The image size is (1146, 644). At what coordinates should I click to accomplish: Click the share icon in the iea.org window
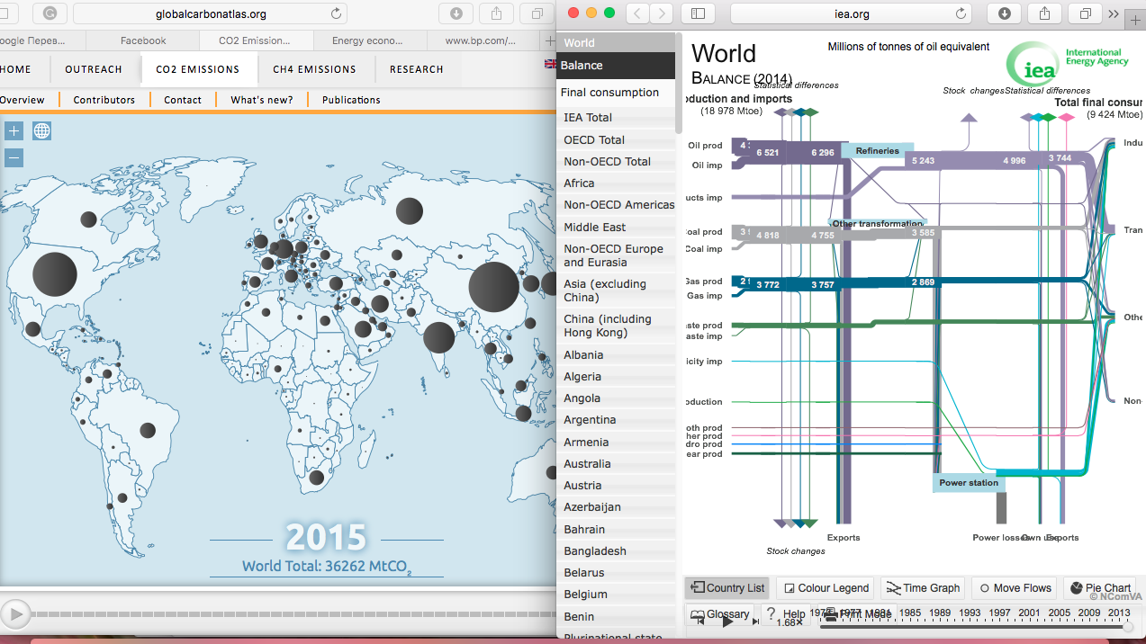tap(1045, 13)
